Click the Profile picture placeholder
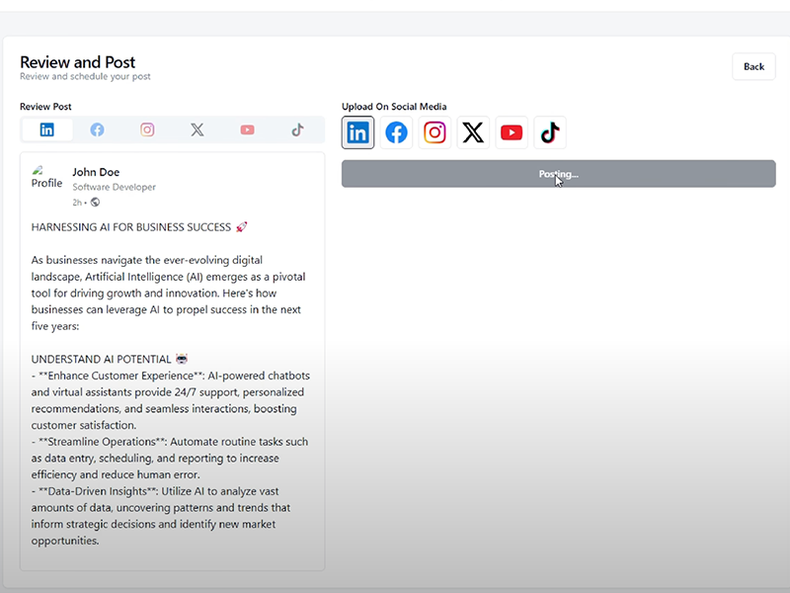Image resolution: width=790 pixels, height=593 pixels. click(x=46, y=178)
